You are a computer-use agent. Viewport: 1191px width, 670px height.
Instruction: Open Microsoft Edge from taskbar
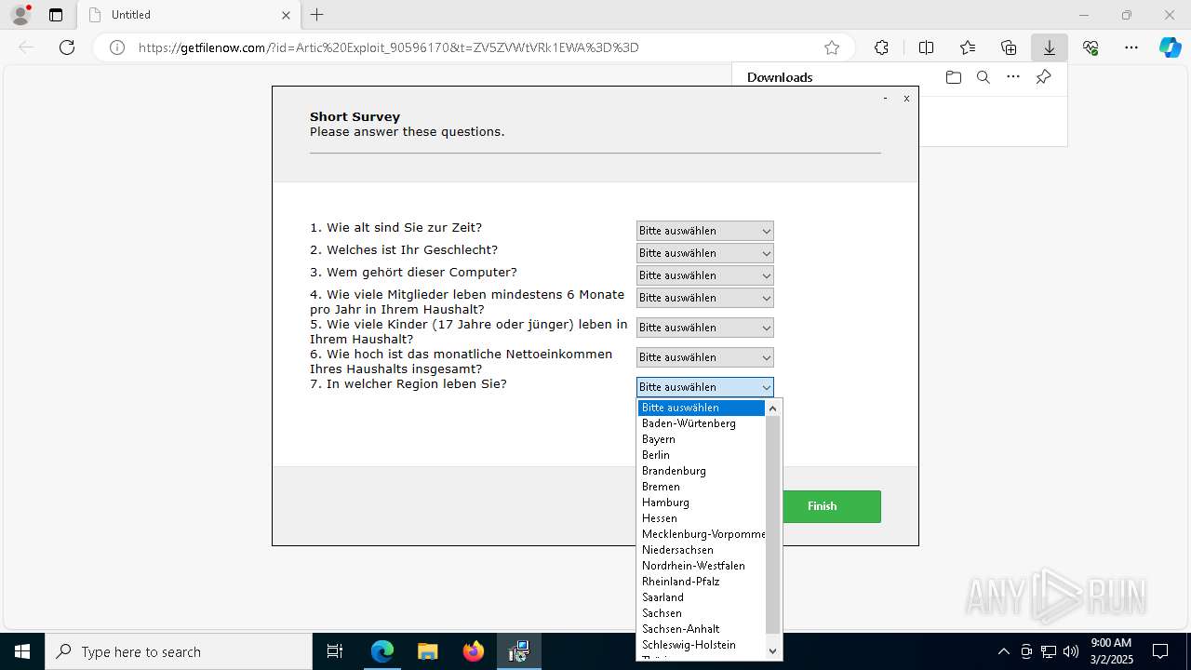(x=382, y=651)
